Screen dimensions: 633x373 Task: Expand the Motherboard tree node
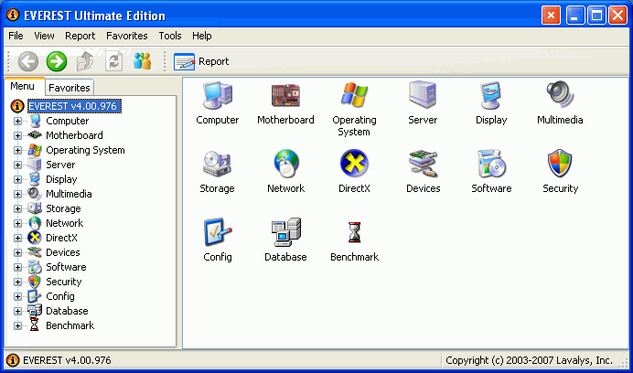click(x=17, y=135)
